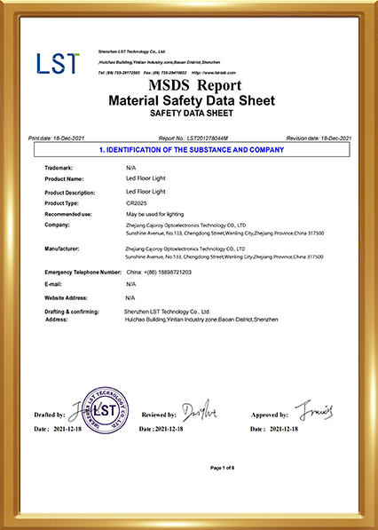378x530 pixels.
Task: Click the signature next to 'Approved by:'
Action: click(314, 410)
